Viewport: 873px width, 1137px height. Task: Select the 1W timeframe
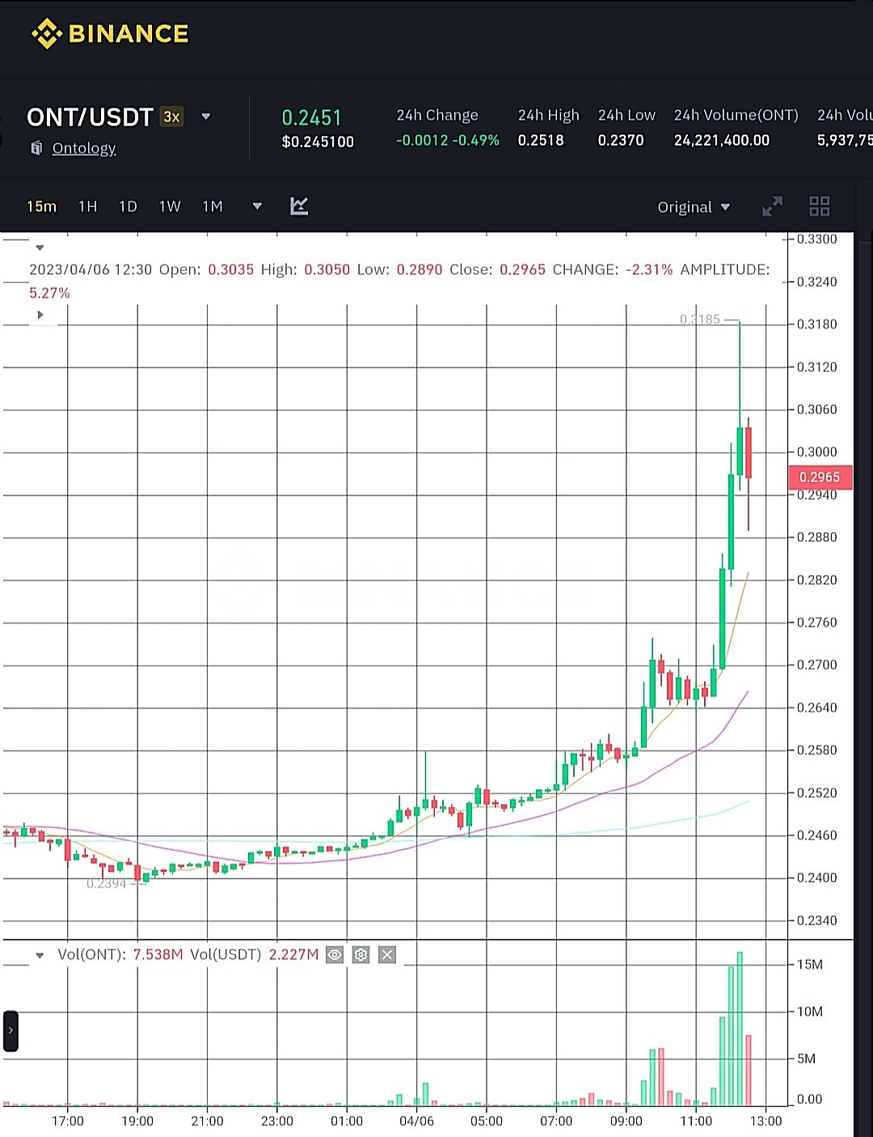tap(170, 206)
